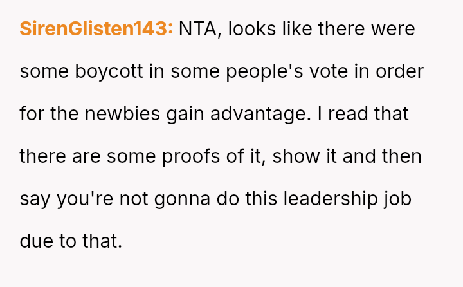Image resolution: width=463 pixels, height=287 pixels.
Task: Click the word "job" in the comment
Action: [x=396, y=199]
